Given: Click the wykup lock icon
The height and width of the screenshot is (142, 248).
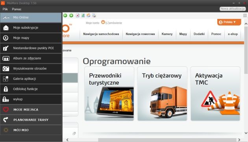Looking at the screenshot, I should click(6, 99).
